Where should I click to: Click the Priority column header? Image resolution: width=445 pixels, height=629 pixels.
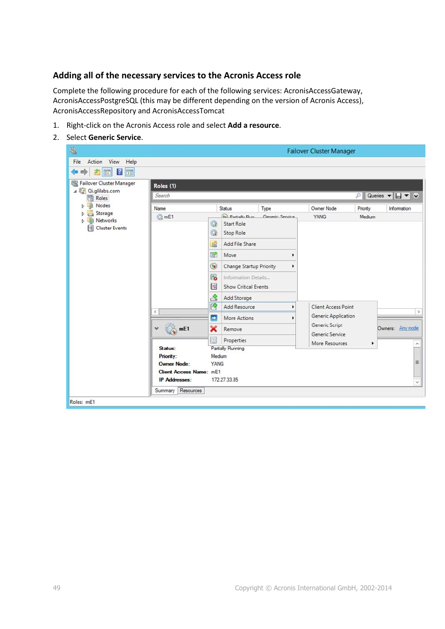[370, 208]
